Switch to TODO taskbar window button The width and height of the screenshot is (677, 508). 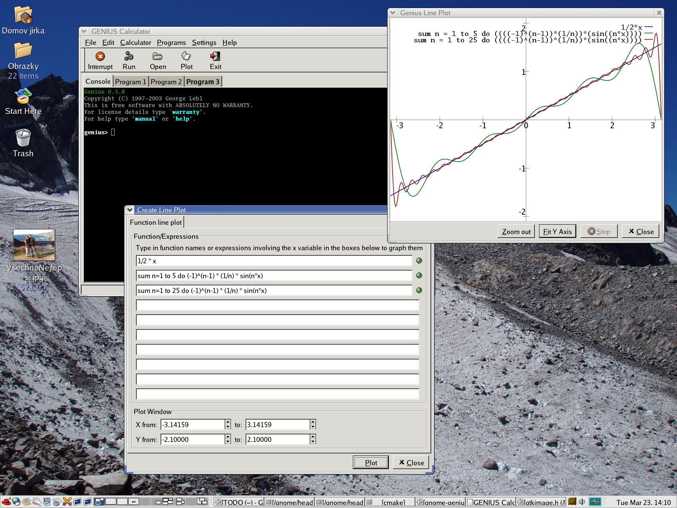[x=239, y=502]
